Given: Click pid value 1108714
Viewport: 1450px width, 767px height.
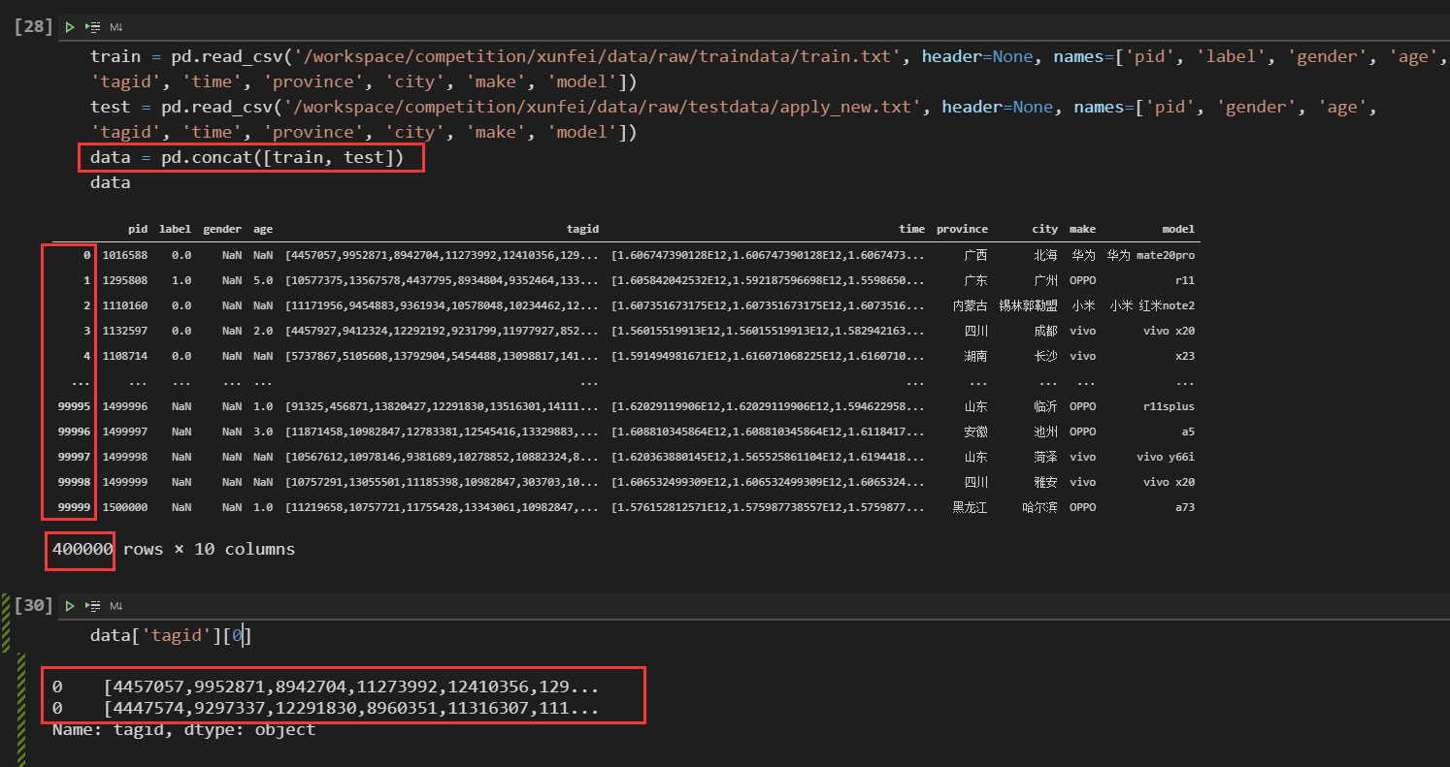Looking at the screenshot, I should point(124,356).
